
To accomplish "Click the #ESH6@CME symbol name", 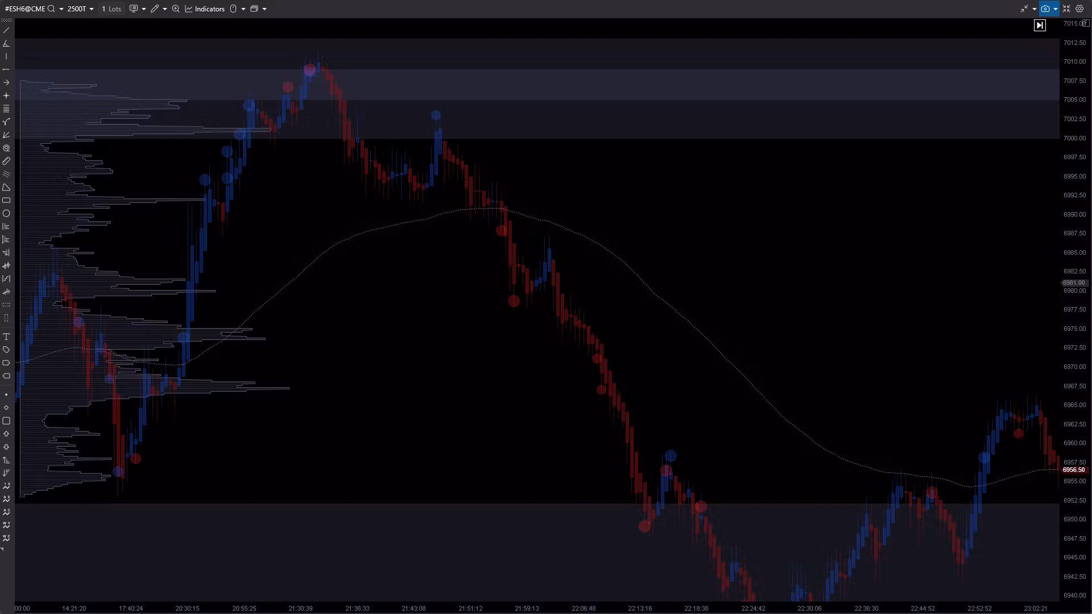I will tap(25, 9).
